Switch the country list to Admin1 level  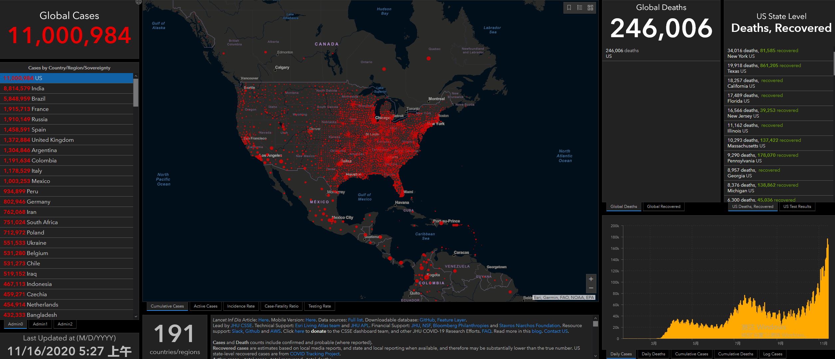(40, 324)
